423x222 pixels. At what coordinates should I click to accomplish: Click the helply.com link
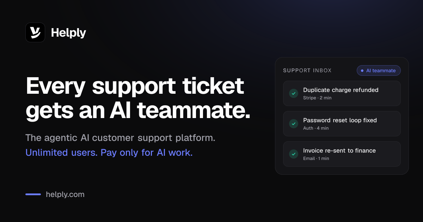[65, 195]
